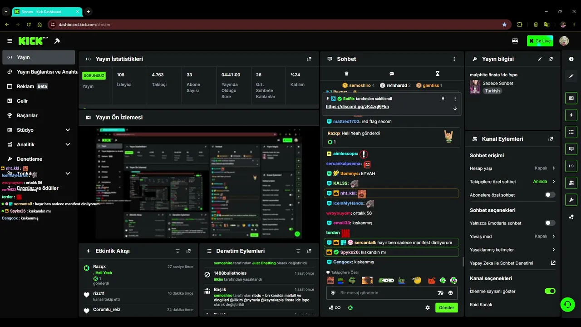Viewport: 581px width, 327px height.
Task: Open Yasaklanmış kelimeler settings
Action: click(512, 250)
